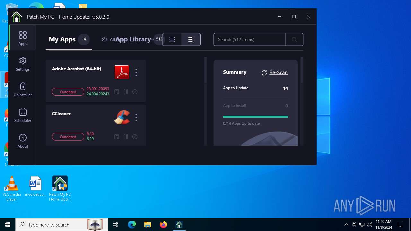Click the My Apps count badge 14
Screen dimensions: 411x231
tap(84, 39)
